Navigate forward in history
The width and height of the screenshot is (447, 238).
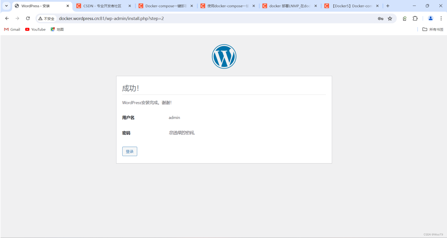(x=17, y=18)
